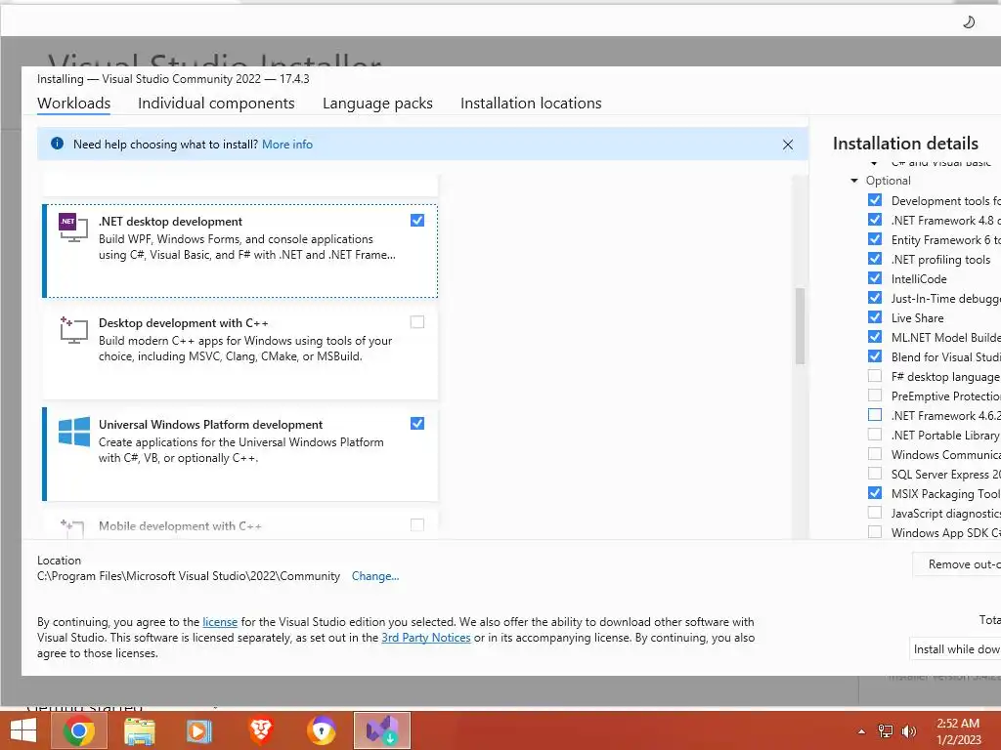Uncheck .NET Framework 4.8 option
Viewport: 1001px width, 750px height.
[x=875, y=220]
